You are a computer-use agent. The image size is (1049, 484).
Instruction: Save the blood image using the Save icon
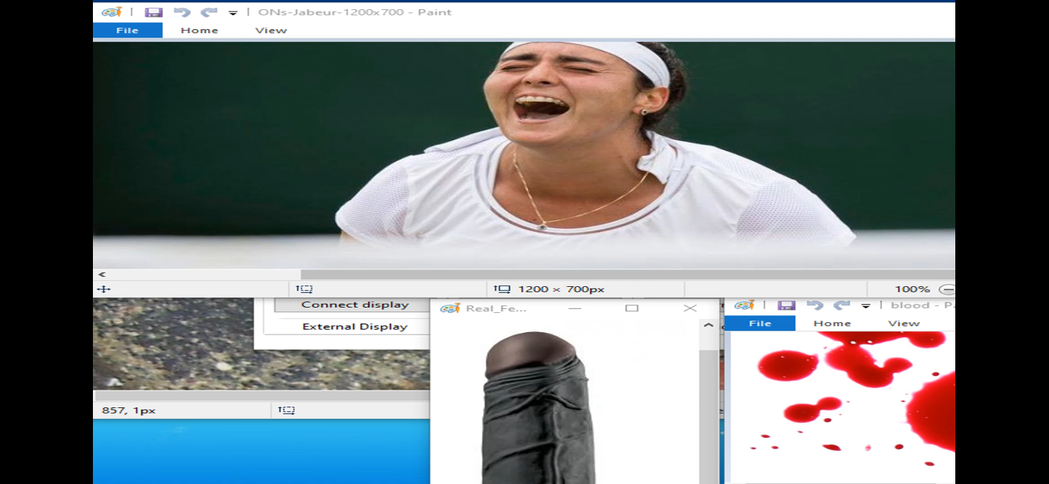coord(786,305)
